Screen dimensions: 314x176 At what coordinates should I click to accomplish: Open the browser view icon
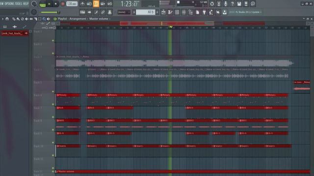[190, 12]
